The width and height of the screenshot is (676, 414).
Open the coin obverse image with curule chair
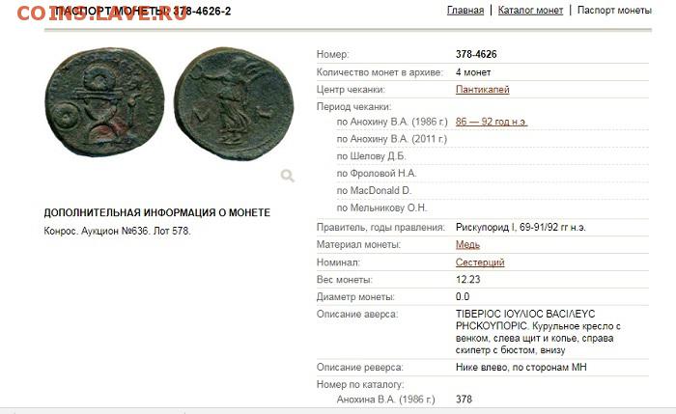104,102
